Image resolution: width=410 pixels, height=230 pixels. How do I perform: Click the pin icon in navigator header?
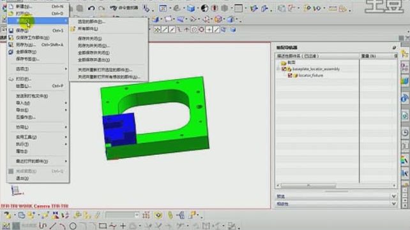(394, 47)
